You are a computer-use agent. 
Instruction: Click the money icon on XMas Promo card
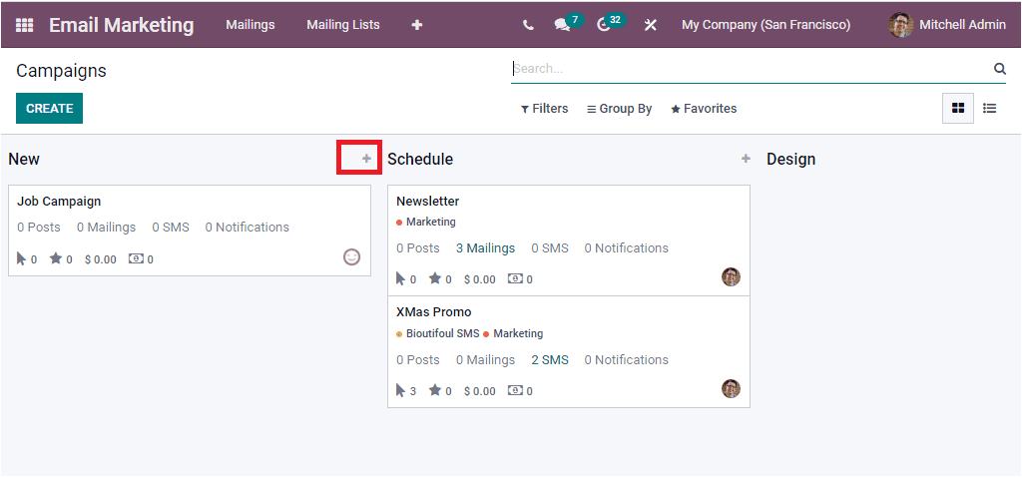pos(515,390)
